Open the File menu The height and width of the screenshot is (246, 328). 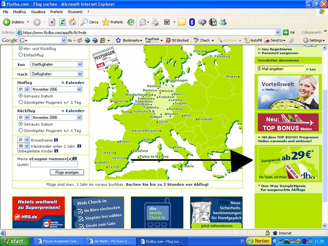(5, 12)
